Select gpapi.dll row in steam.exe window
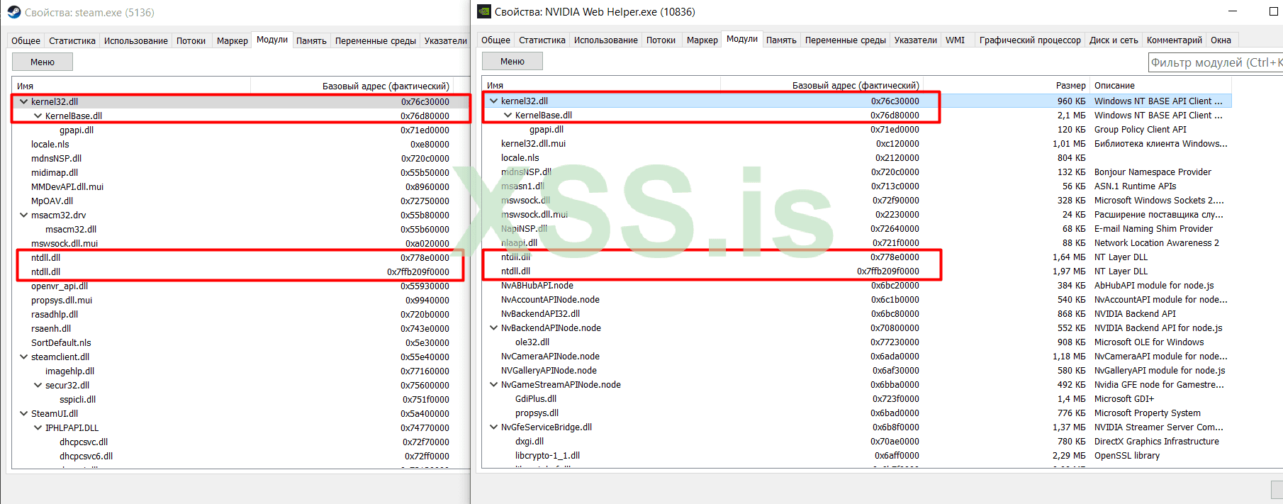The image size is (1283, 504). pyautogui.click(x=241, y=130)
